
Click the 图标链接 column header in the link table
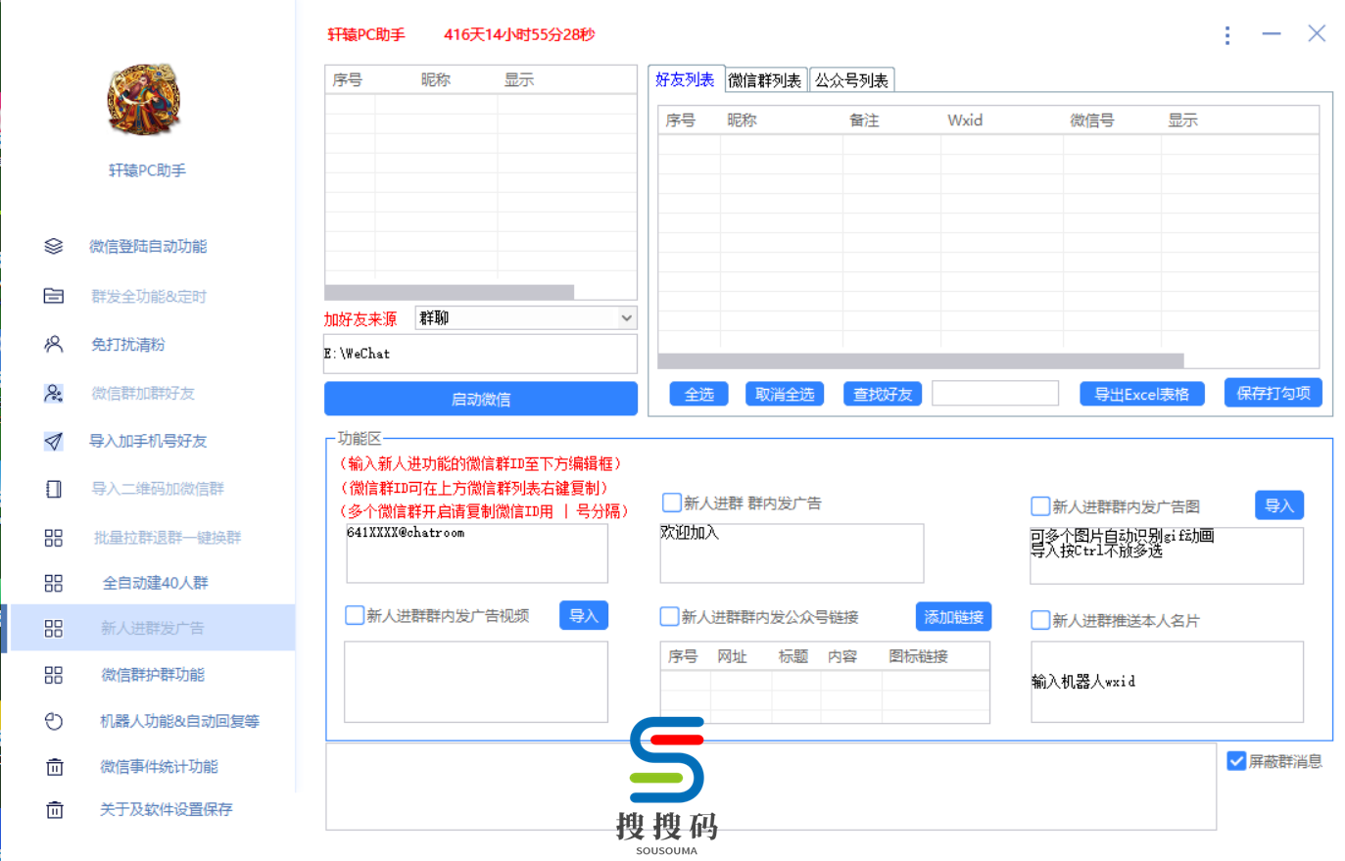coord(918,656)
